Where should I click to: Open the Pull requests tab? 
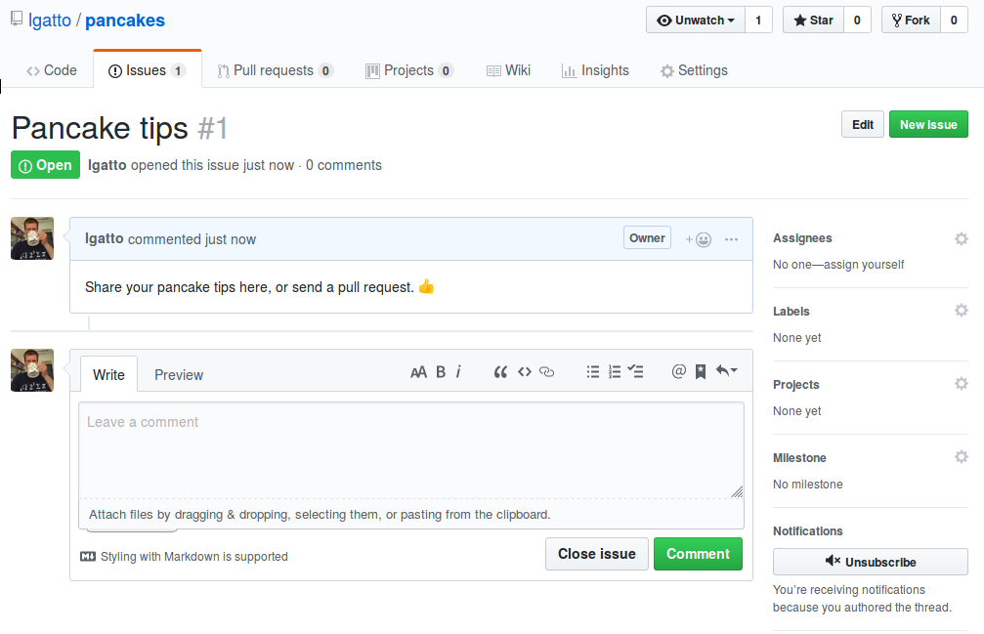point(275,69)
